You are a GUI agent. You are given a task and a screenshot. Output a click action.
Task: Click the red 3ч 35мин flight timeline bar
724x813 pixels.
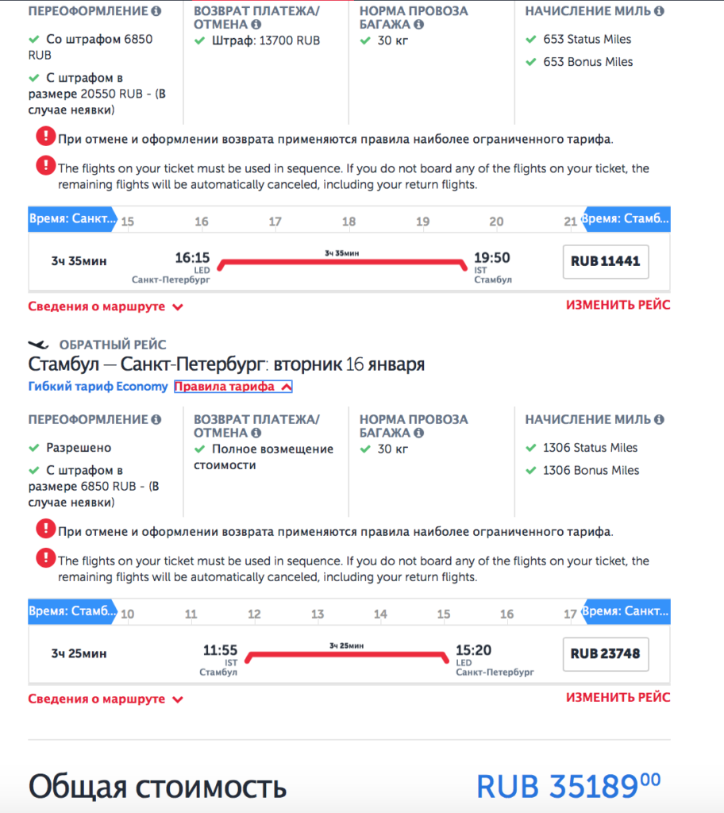tap(342, 264)
